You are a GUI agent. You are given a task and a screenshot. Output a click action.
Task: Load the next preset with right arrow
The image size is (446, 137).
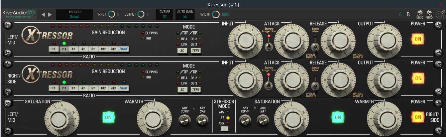[x=50, y=14]
